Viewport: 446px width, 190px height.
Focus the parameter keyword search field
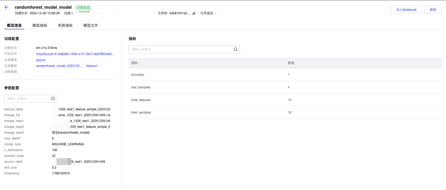(x=28, y=99)
